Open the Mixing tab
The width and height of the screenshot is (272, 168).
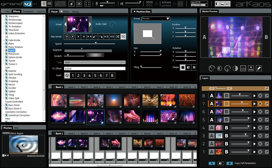coord(75,12)
